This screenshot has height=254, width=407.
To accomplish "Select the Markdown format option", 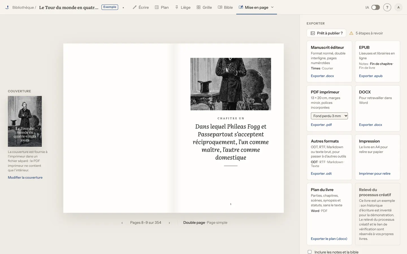I will [x=335, y=162].
